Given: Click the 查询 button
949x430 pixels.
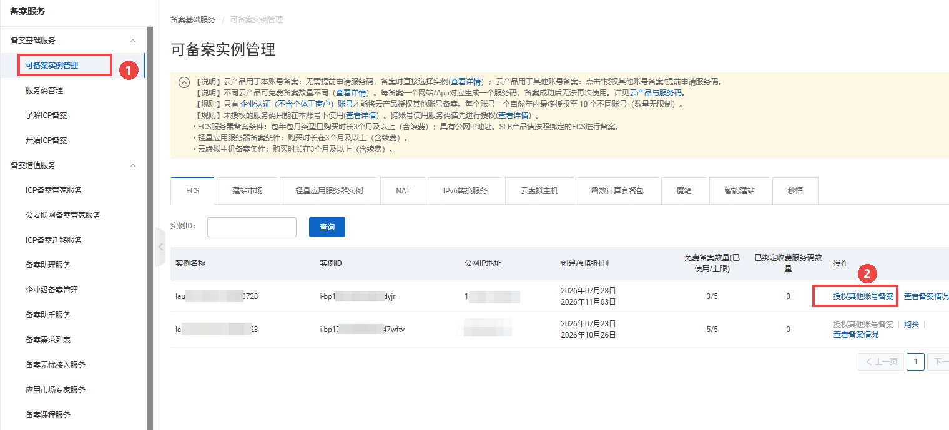Looking at the screenshot, I should (327, 227).
